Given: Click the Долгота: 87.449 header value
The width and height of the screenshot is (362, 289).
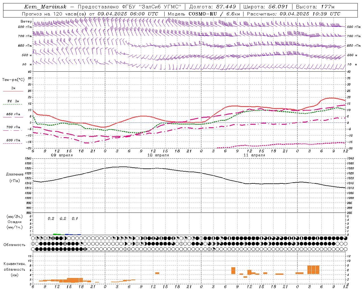Looking at the screenshot, I should point(212,7).
